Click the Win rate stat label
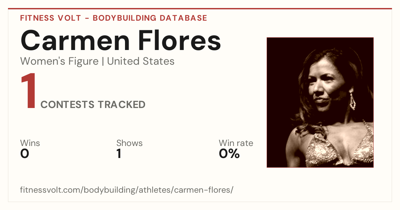Image resolution: width=400 pixels, height=210 pixels. pyautogui.click(x=236, y=143)
